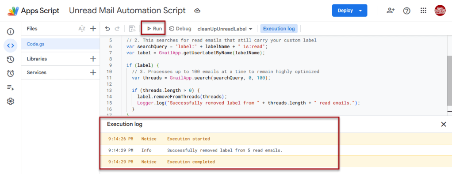Place cursor on the getUserLabelByName line

(195, 53)
